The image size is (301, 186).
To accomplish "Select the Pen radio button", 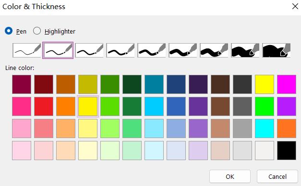I will click(9, 31).
